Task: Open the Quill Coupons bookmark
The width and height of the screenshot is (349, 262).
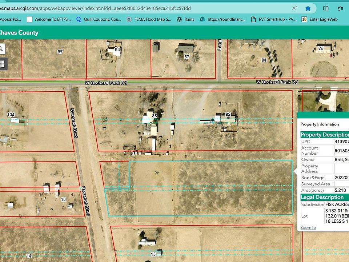Action: pos(98,19)
